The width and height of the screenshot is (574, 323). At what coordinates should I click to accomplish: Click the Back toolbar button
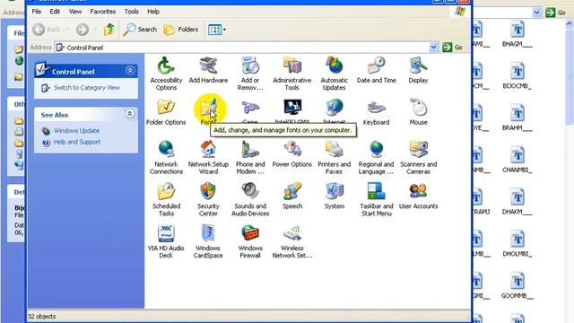click(x=46, y=30)
